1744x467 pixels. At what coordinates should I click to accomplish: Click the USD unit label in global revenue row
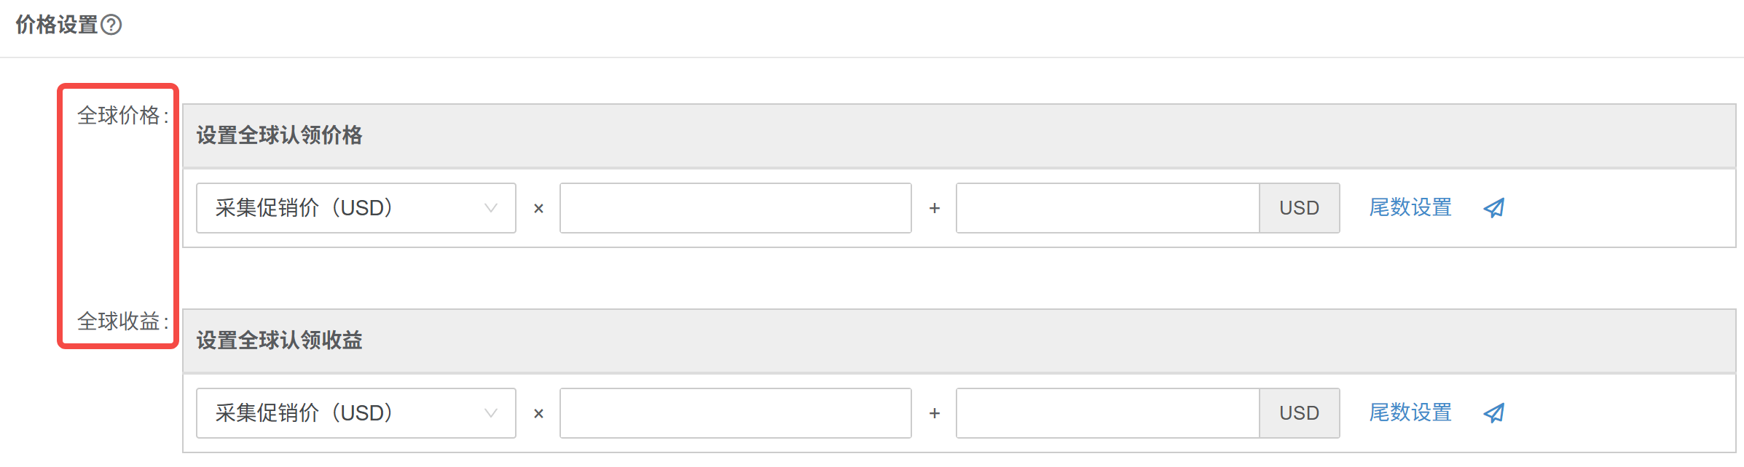[x=1299, y=413]
